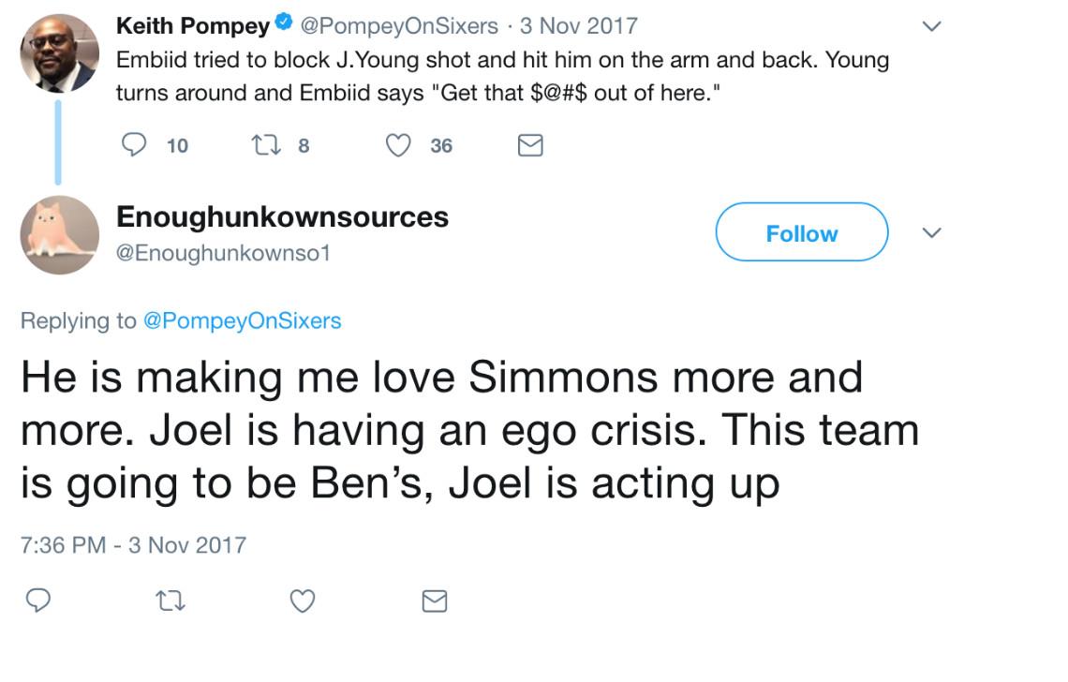Open more options on Keith Pompey's tweet
The height and width of the screenshot is (682, 1068).
click(931, 27)
